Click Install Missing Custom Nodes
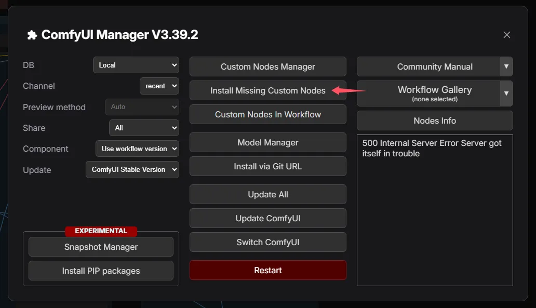 pos(268,90)
